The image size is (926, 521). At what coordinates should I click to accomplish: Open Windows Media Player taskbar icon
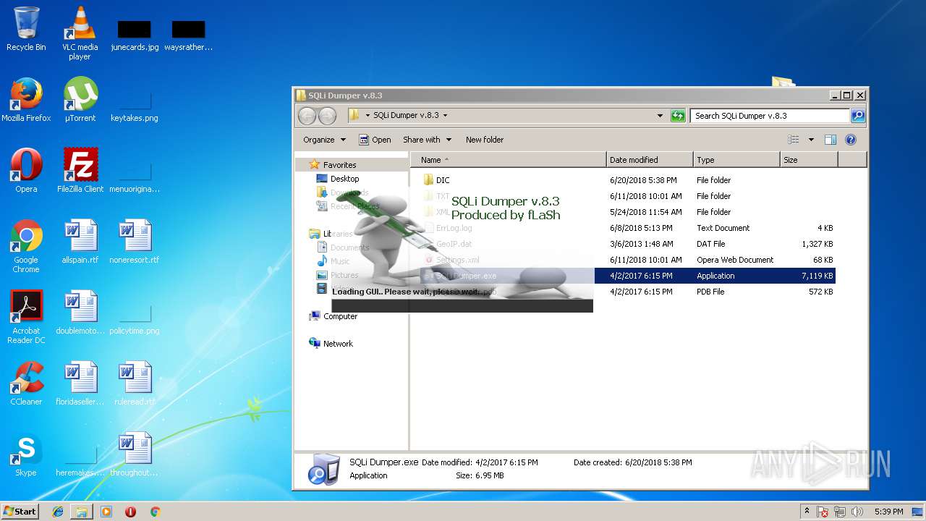coord(106,512)
